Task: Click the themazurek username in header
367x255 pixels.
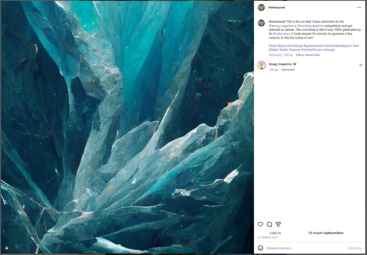Action: pyautogui.click(x=277, y=7)
